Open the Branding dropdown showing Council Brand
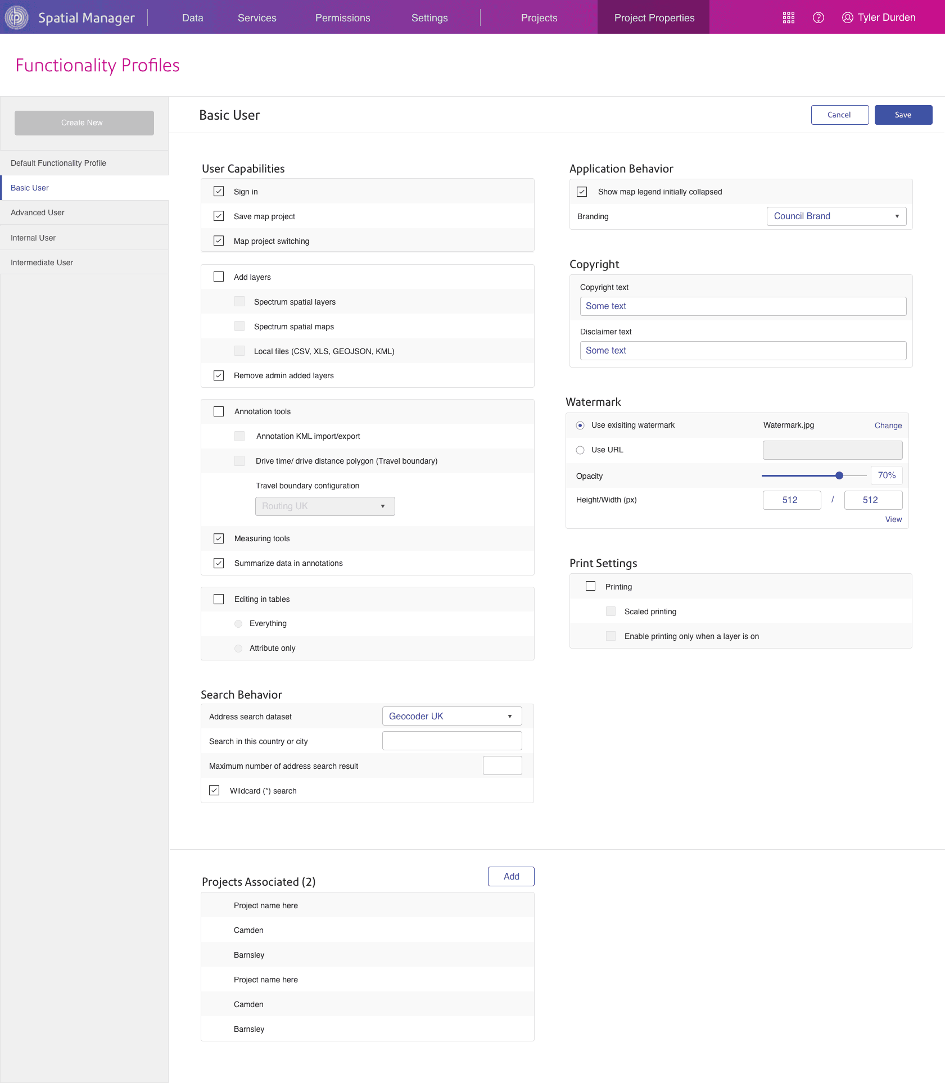The image size is (945, 1083). tap(836, 216)
